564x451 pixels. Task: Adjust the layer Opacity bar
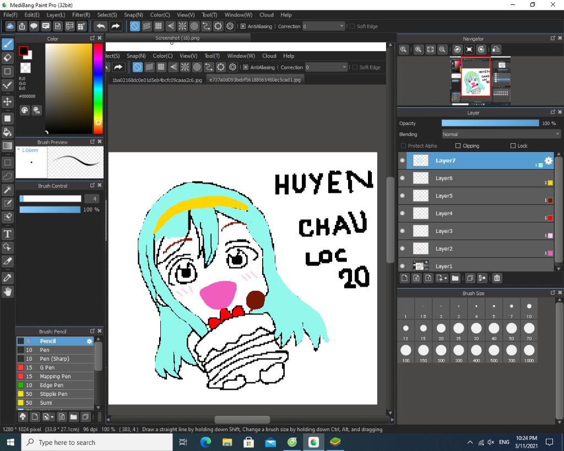(490, 123)
